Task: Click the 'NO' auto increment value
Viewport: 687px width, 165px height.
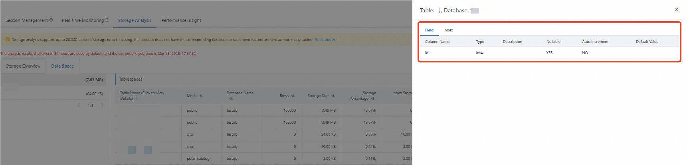Action: [585, 53]
